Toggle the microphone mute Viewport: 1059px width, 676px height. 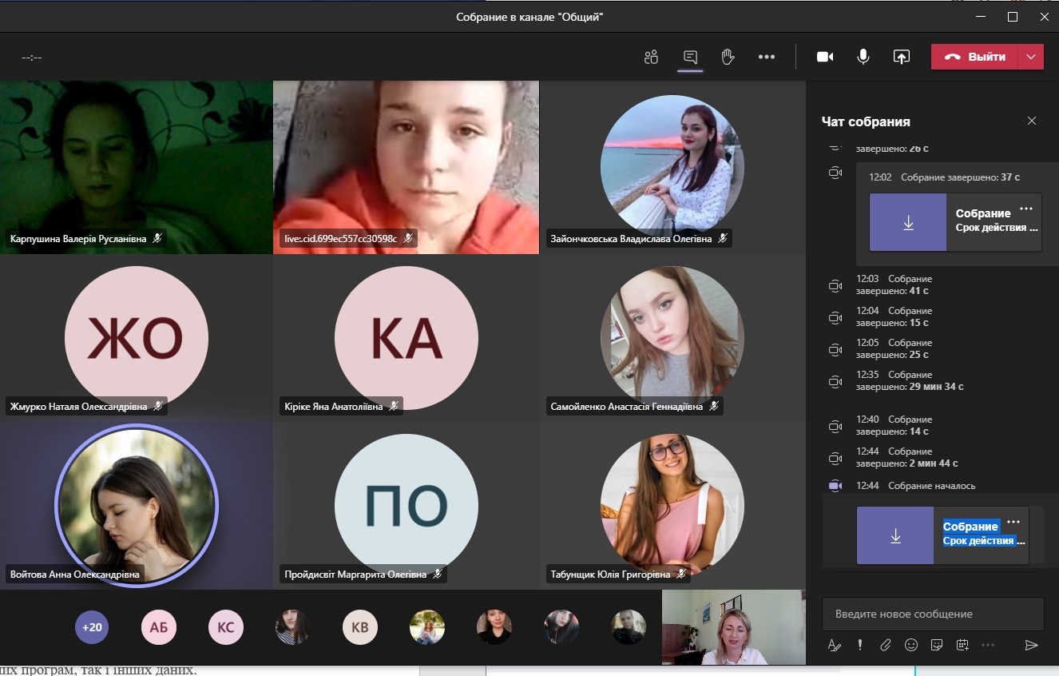pos(863,57)
